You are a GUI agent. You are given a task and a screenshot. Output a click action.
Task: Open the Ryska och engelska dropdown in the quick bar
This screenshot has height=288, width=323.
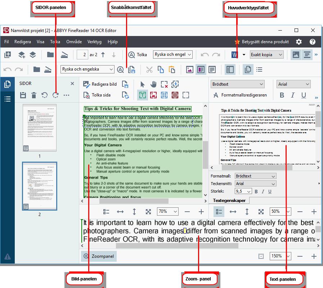87,69
